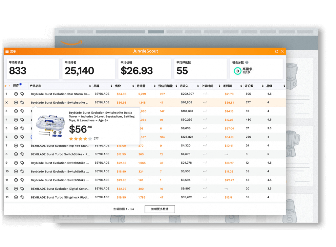
Task: Sort by the # row number column
Action: tap(7, 86)
